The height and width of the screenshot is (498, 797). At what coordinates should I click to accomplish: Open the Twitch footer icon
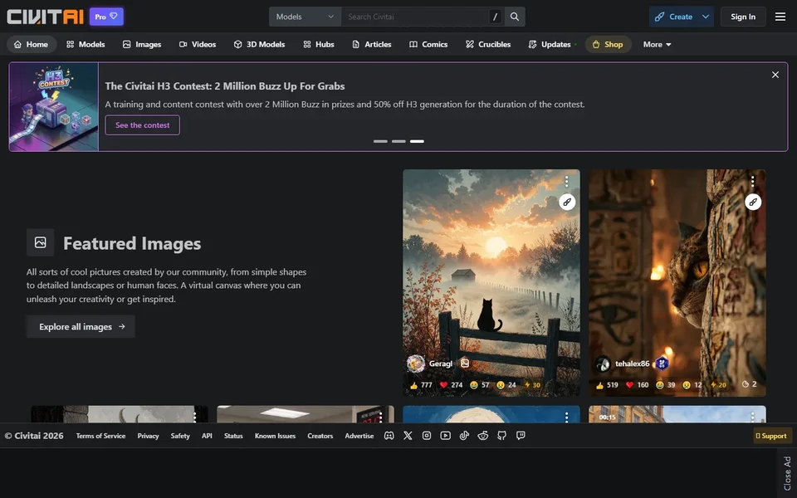click(521, 436)
